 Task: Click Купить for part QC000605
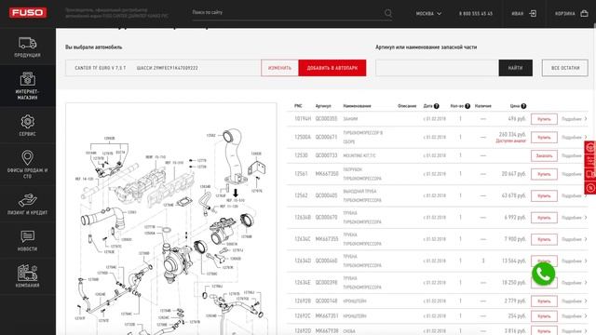click(x=544, y=195)
